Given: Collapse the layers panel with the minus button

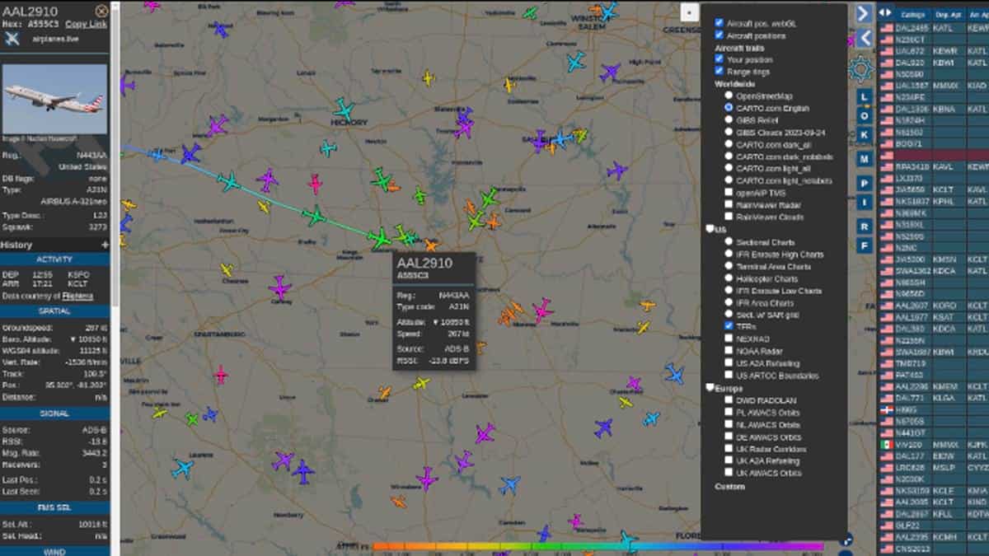Looking at the screenshot, I should (691, 12).
